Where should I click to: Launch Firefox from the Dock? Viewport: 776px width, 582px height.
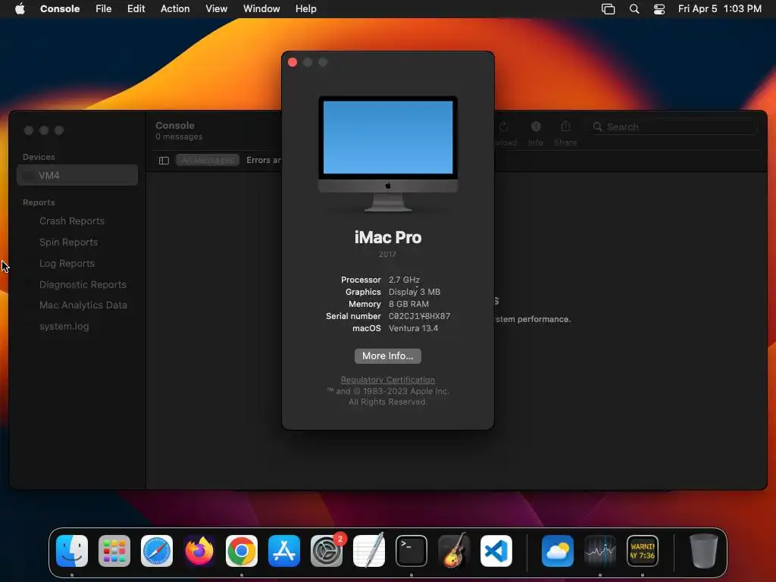[x=199, y=551]
